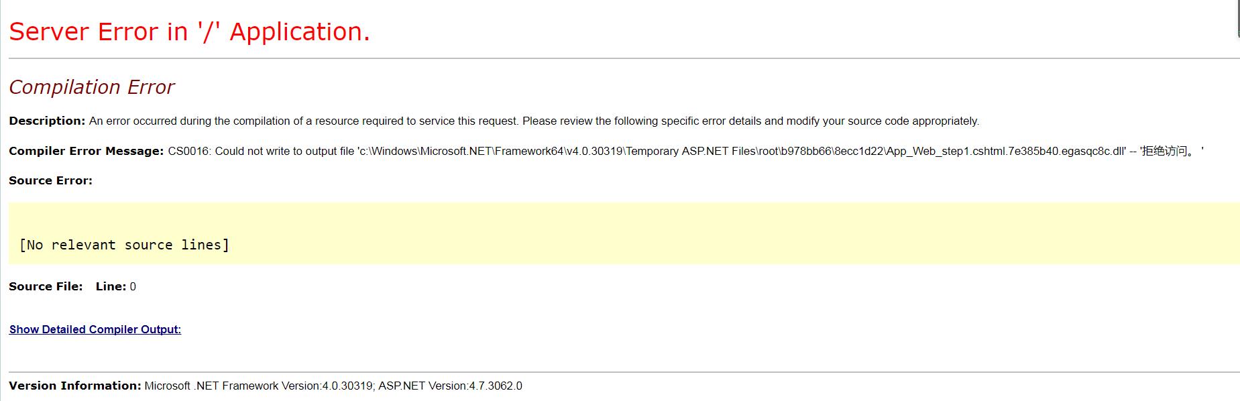Click the Version Information label

click(74, 386)
